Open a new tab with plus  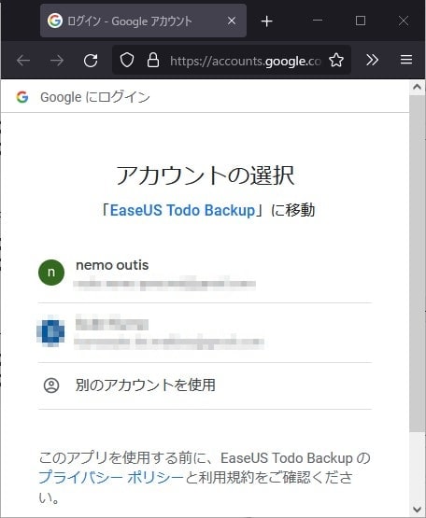point(266,21)
